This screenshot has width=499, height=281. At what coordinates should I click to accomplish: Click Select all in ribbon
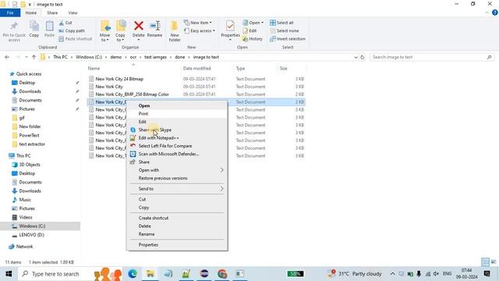coord(281,23)
